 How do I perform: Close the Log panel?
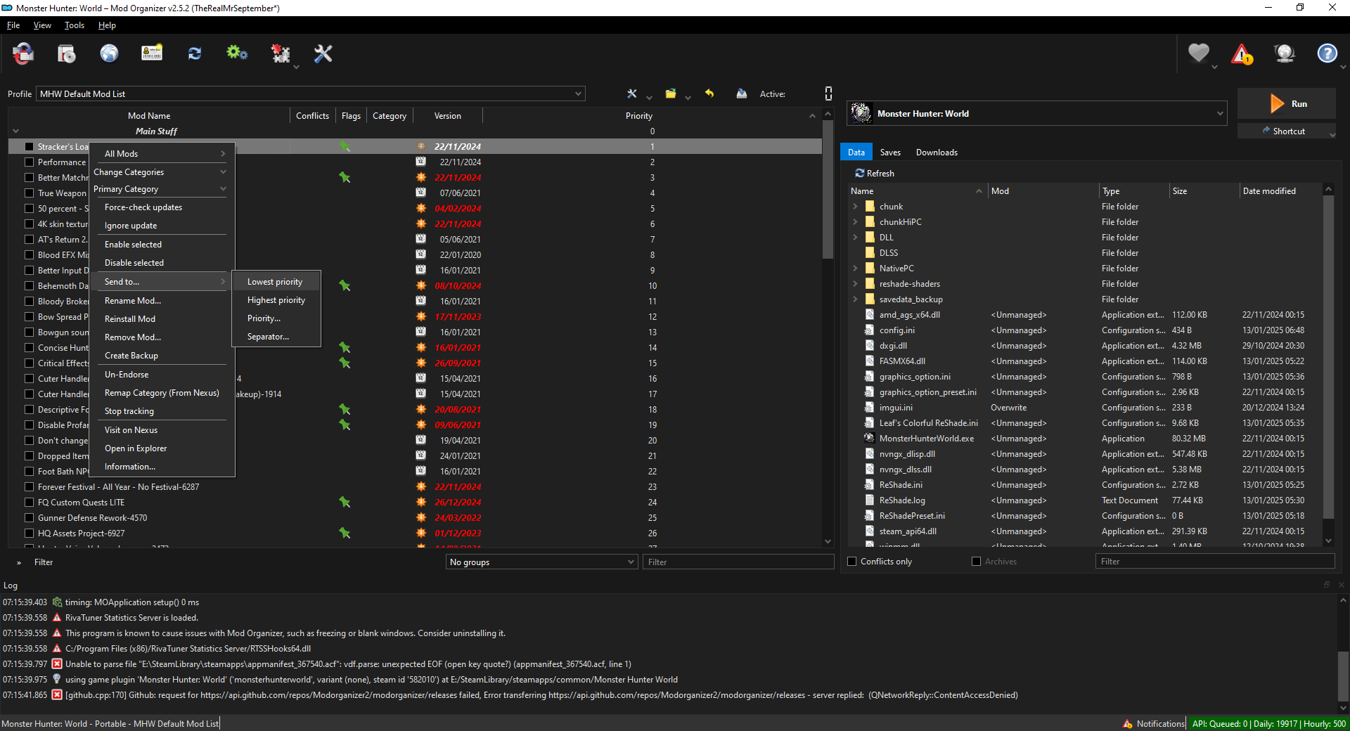[x=1341, y=585]
